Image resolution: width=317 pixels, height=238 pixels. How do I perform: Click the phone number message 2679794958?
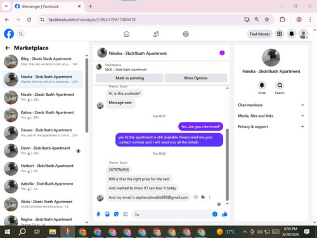[x=119, y=169]
